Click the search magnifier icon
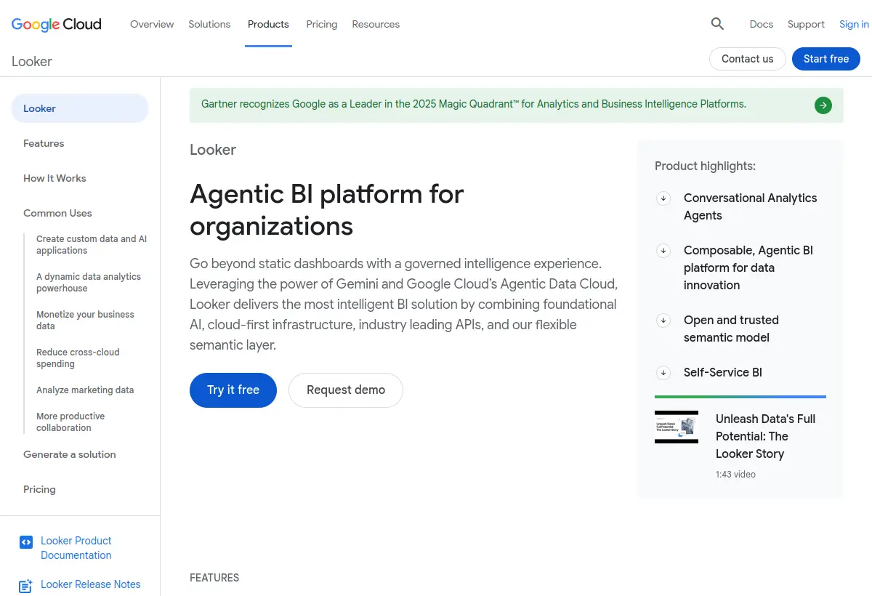The width and height of the screenshot is (872, 596). tap(717, 24)
